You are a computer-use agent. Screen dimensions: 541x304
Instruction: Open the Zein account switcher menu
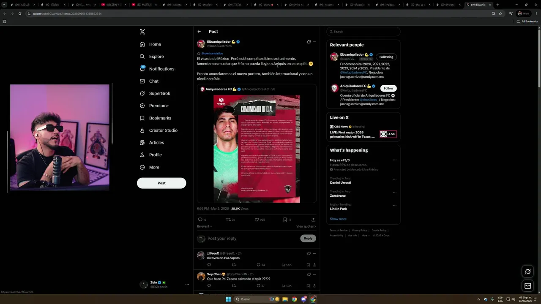pos(164,285)
